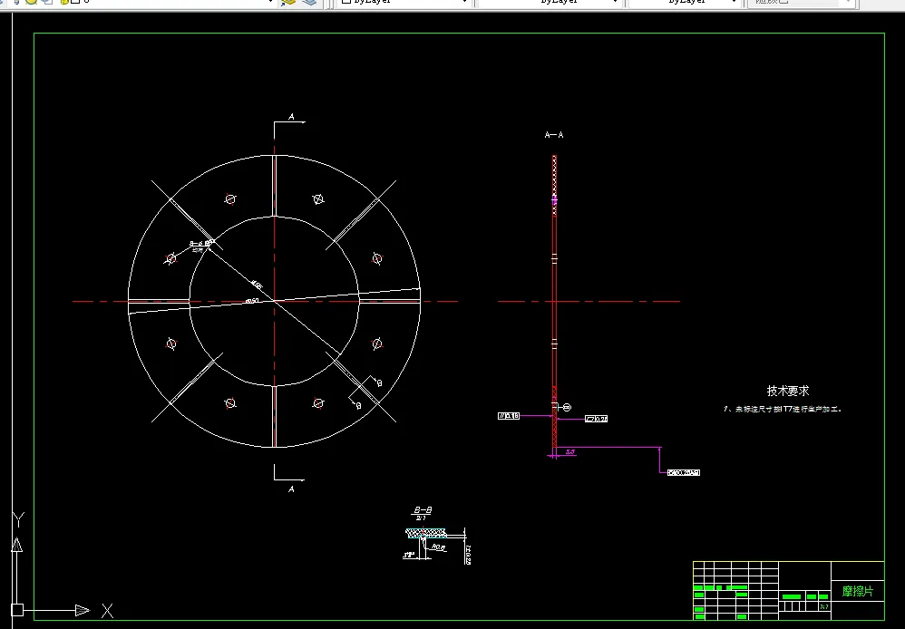Select the 摩擦片 title block text

click(x=858, y=592)
